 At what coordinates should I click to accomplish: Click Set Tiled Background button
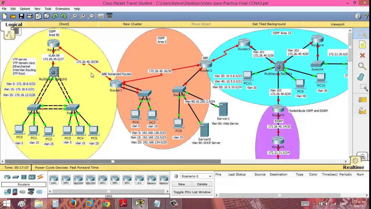[269, 24]
